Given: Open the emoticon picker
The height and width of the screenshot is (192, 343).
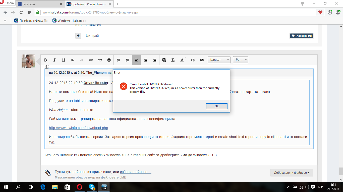Looking at the screenshot, I should tap(109, 60).
